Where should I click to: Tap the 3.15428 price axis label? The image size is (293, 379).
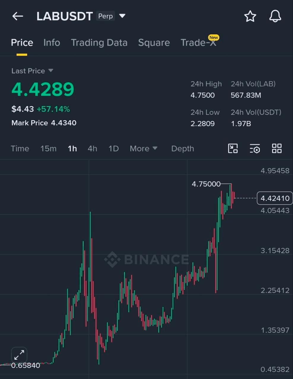(x=275, y=250)
